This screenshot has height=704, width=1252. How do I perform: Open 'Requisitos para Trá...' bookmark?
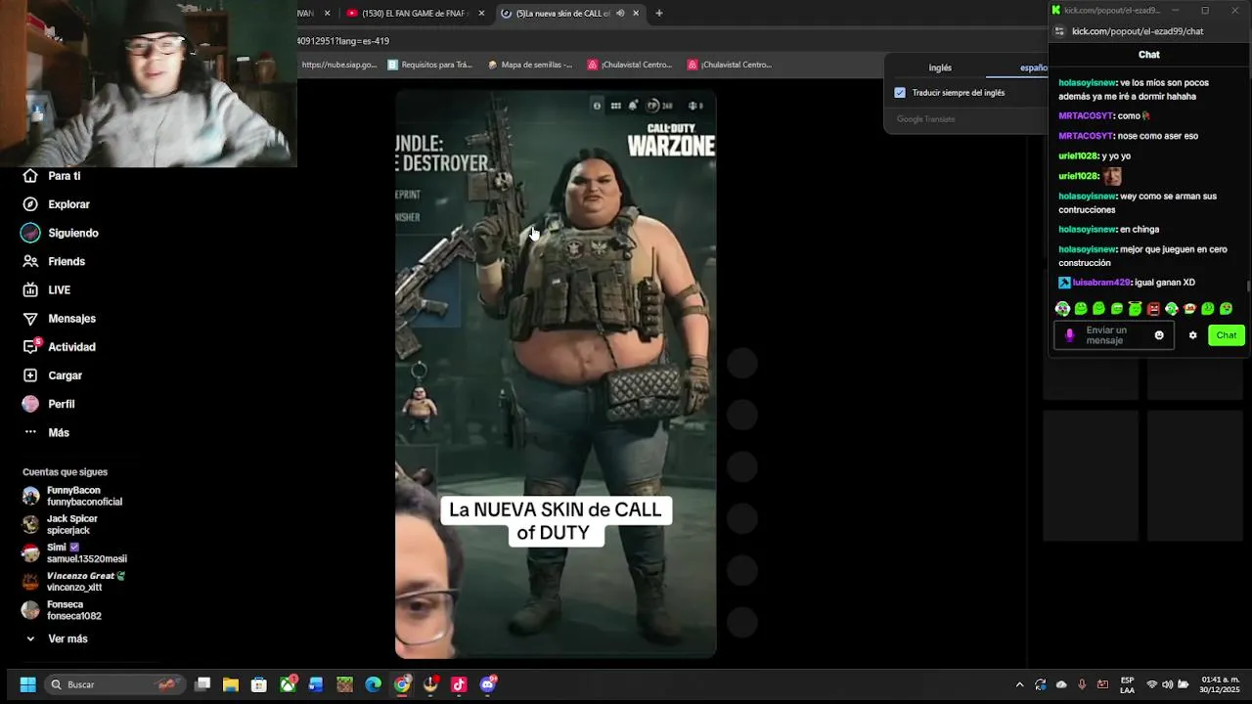coord(429,65)
